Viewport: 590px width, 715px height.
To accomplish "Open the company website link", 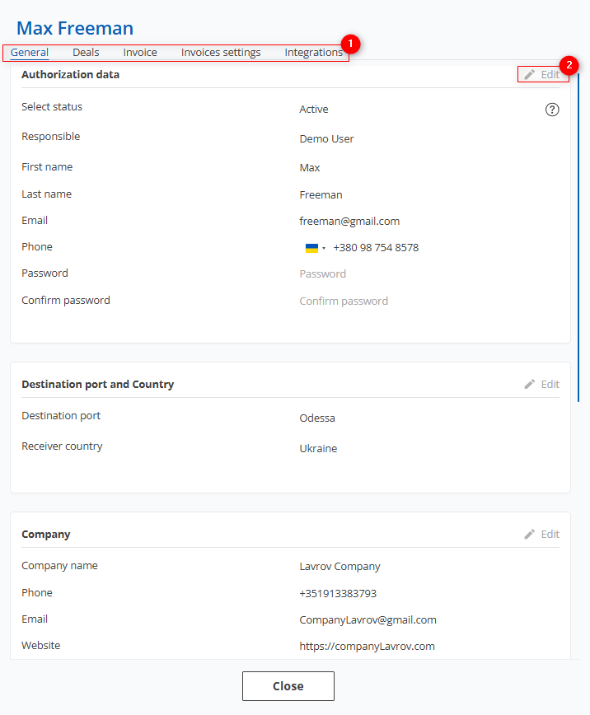I will 367,646.
